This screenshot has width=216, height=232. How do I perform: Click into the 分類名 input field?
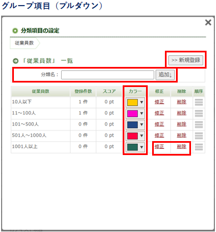[x=108, y=75]
